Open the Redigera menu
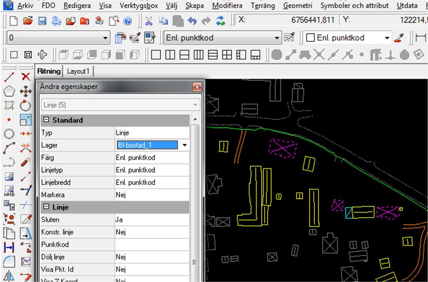428x282 pixels. tap(77, 5)
